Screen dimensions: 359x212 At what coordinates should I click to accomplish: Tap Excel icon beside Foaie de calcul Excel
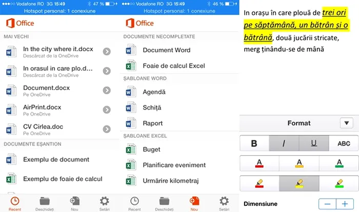131,66
